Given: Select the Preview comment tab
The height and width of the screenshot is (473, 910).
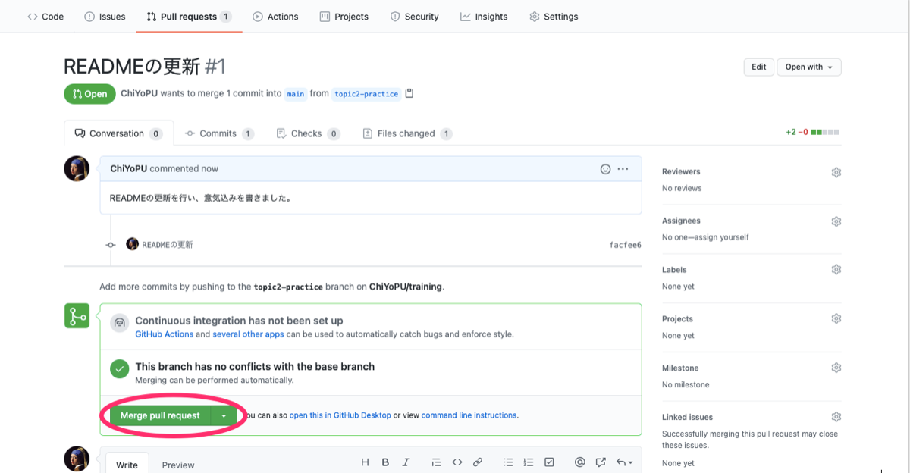Looking at the screenshot, I should pos(178,465).
